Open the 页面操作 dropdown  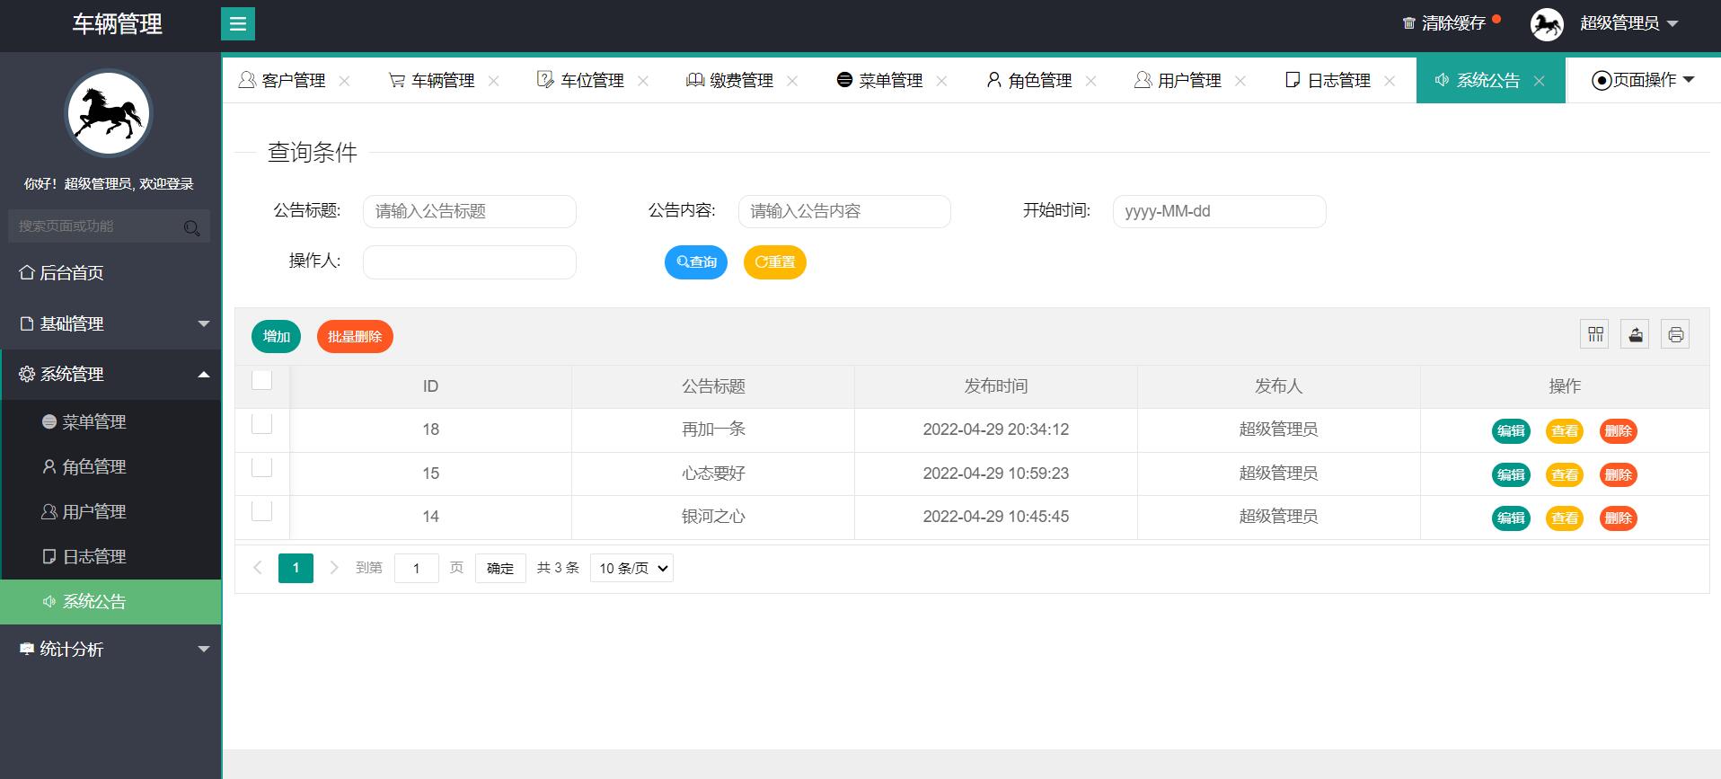tap(1643, 80)
